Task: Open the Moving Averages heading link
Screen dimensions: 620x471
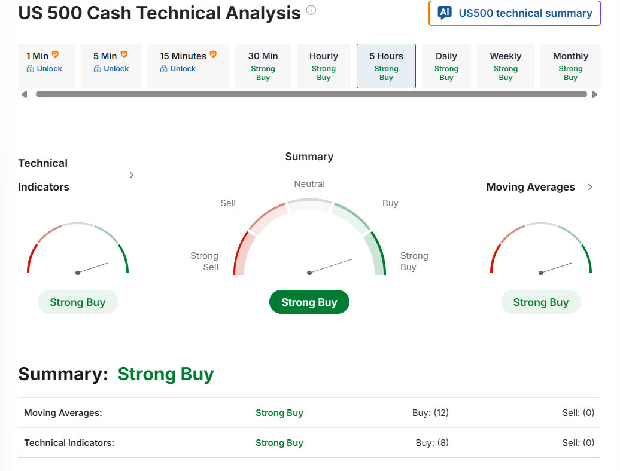Action: (530, 187)
